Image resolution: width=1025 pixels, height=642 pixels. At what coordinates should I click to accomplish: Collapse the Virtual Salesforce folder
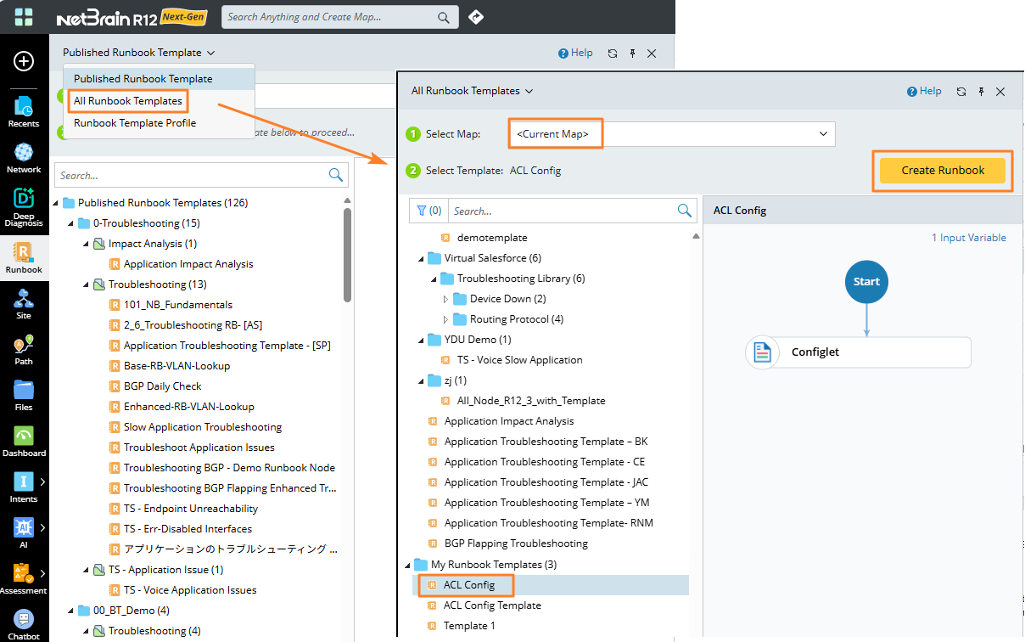pos(421,258)
